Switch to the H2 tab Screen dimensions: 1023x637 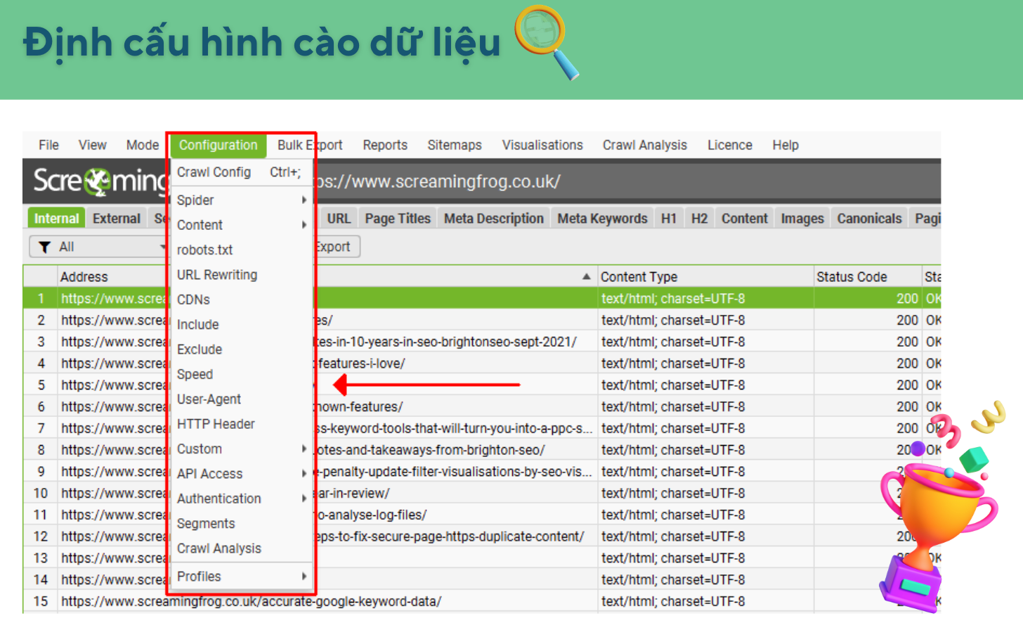point(699,219)
